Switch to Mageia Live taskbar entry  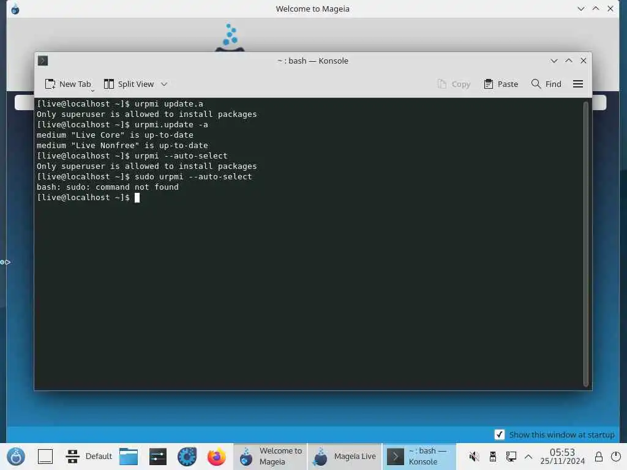pos(345,457)
